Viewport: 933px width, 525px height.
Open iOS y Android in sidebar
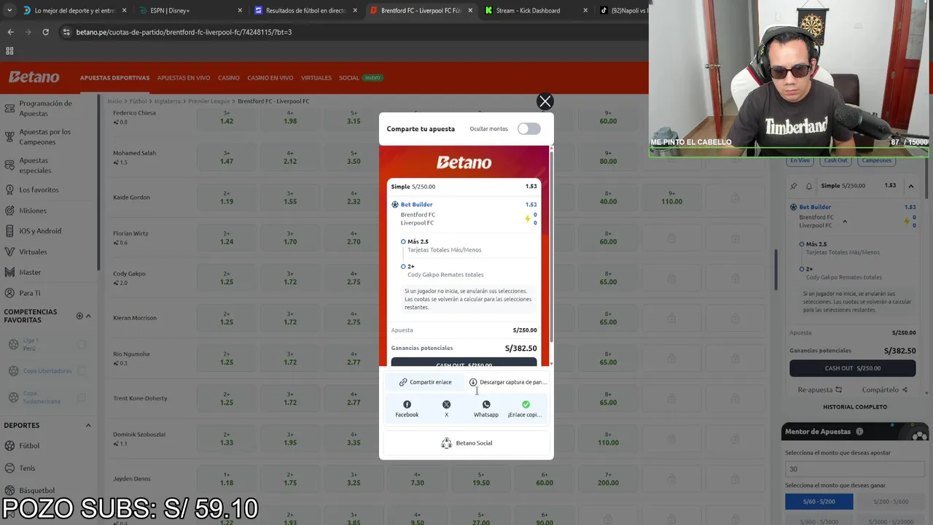(40, 231)
